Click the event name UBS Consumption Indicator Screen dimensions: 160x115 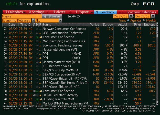pyautogui.click(x=63, y=33)
